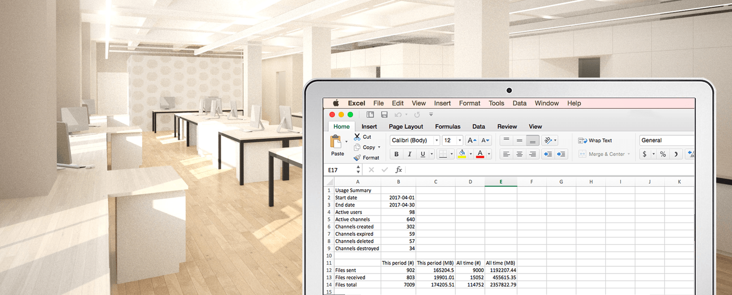Toggle Wrap Text

click(595, 141)
